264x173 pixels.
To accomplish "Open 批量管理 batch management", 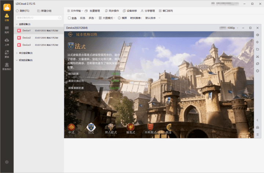I will [92, 11].
